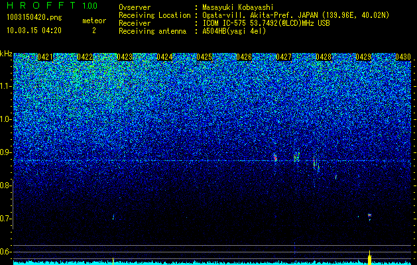The height and width of the screenshot is (265, 417).
Task: Select the 0.7 frequency axis label
Action: 5,219
